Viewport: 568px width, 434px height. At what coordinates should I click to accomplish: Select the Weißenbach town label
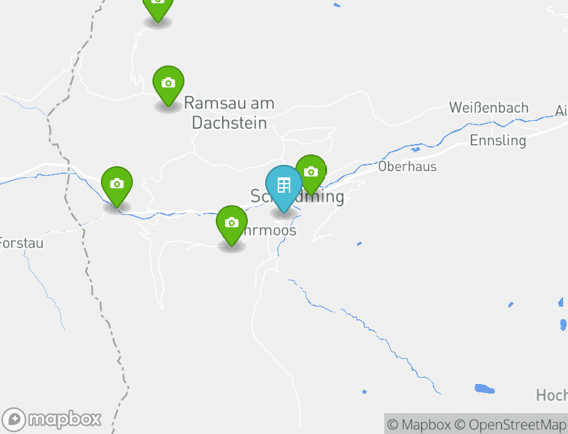489,108
